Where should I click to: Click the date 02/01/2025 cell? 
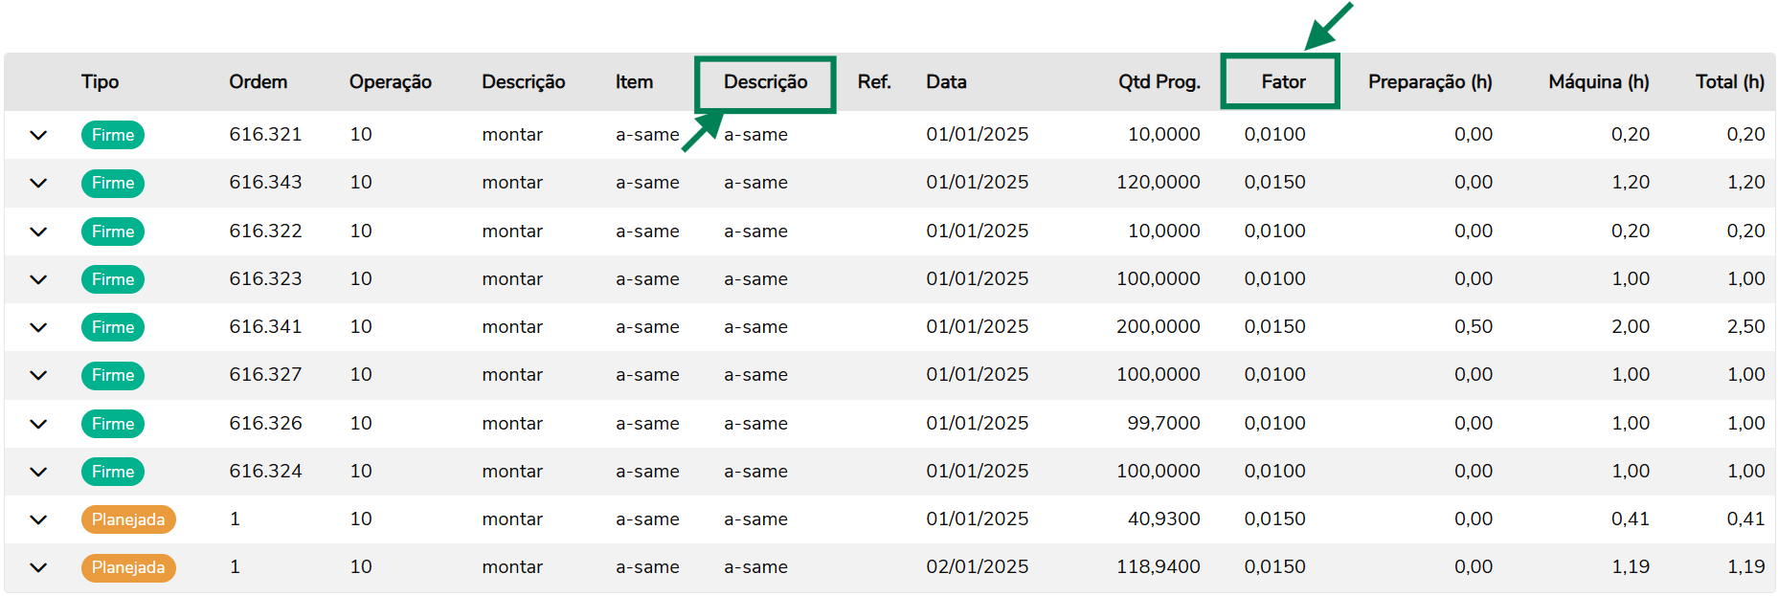[x=977, y=567]
